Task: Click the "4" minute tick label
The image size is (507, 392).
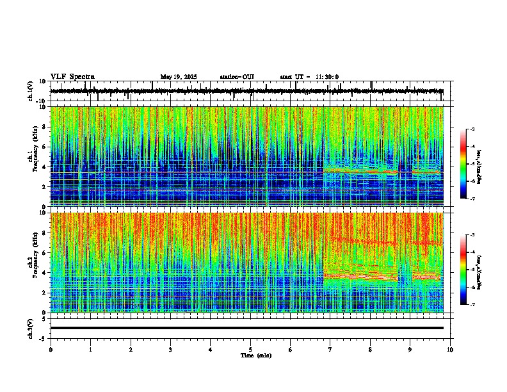Action: pos(211,350)
